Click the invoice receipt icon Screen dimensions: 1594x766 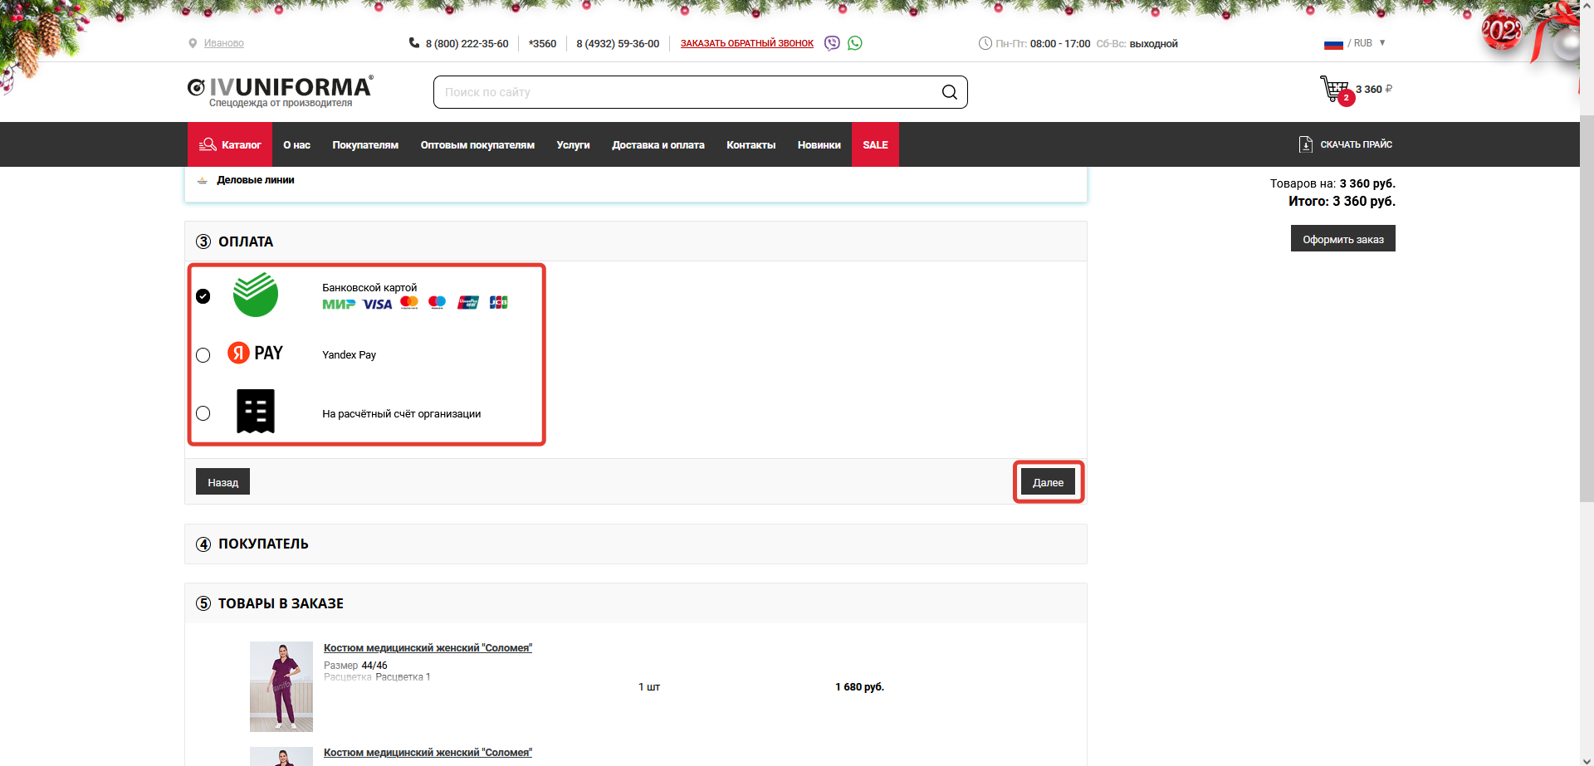click(256, 412)
